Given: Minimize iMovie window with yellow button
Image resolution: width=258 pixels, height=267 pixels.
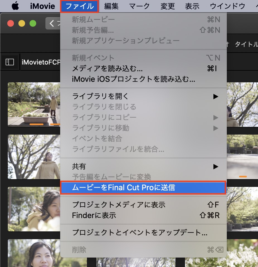Looking at the screenshot, I should [x=22, y=23].
